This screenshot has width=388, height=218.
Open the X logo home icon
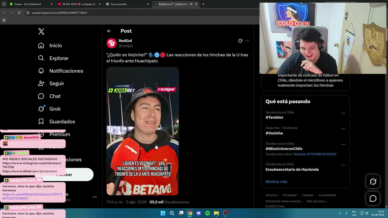pos(41,31)
